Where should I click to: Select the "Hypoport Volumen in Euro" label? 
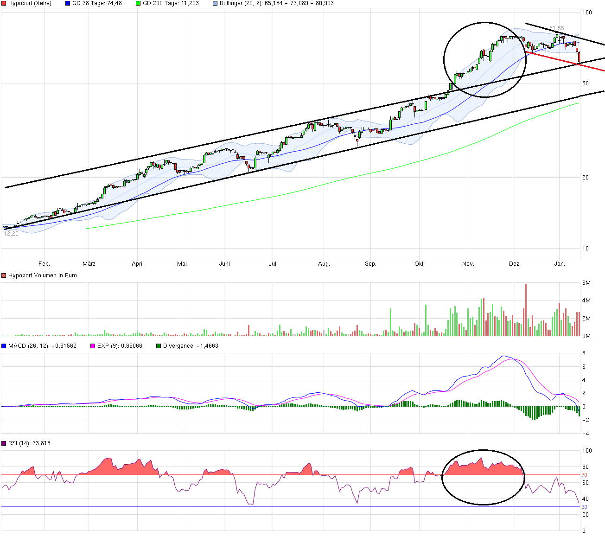coord(43,275)
